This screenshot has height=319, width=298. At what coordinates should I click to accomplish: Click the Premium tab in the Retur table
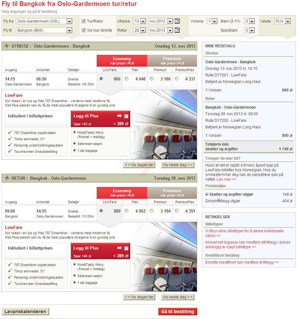(x=172, y=193)
